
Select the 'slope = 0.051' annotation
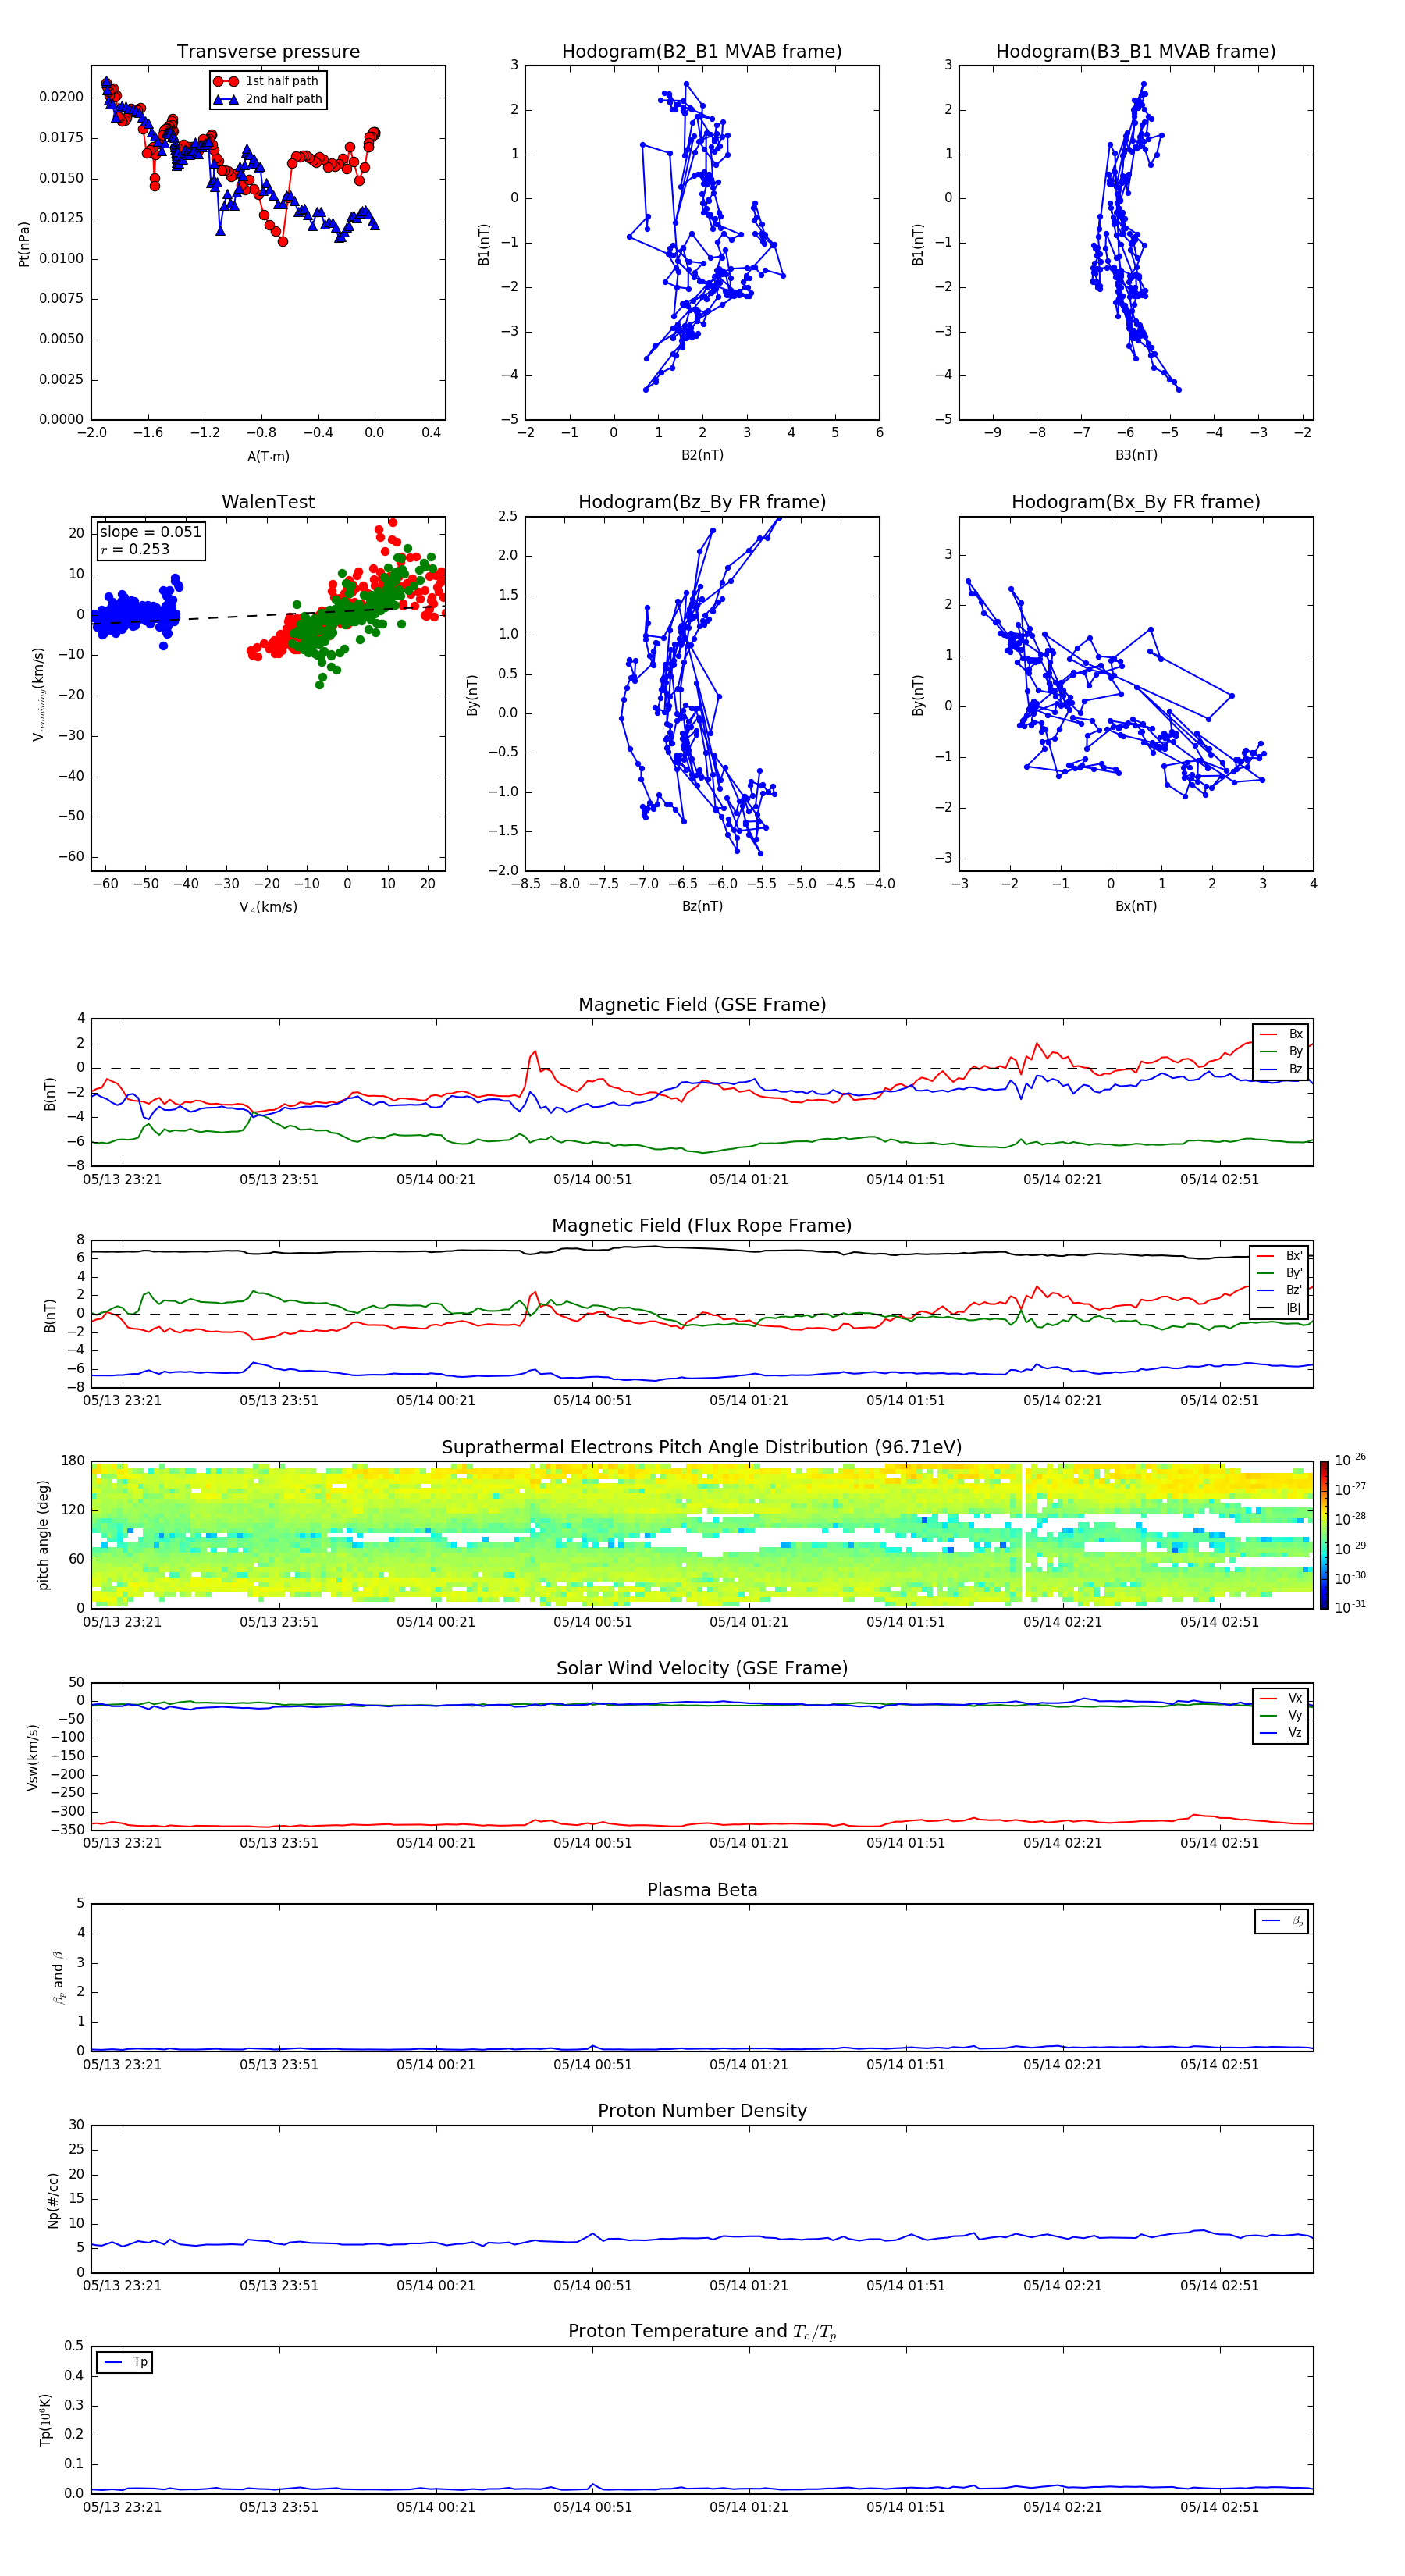[x=150, y=532]
